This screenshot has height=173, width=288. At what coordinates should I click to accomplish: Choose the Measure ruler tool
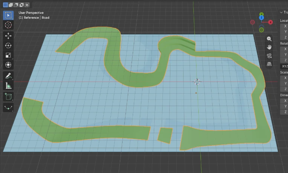(8, 86)
